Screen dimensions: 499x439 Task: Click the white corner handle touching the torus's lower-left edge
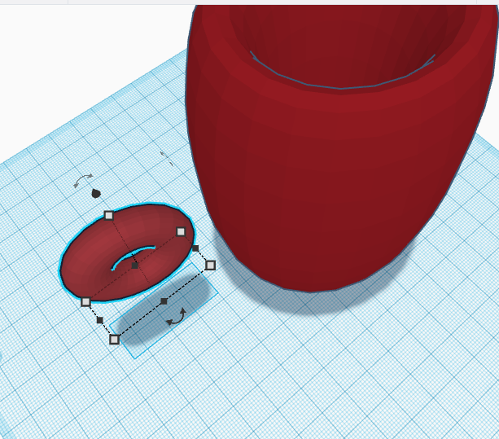[85, 302]
